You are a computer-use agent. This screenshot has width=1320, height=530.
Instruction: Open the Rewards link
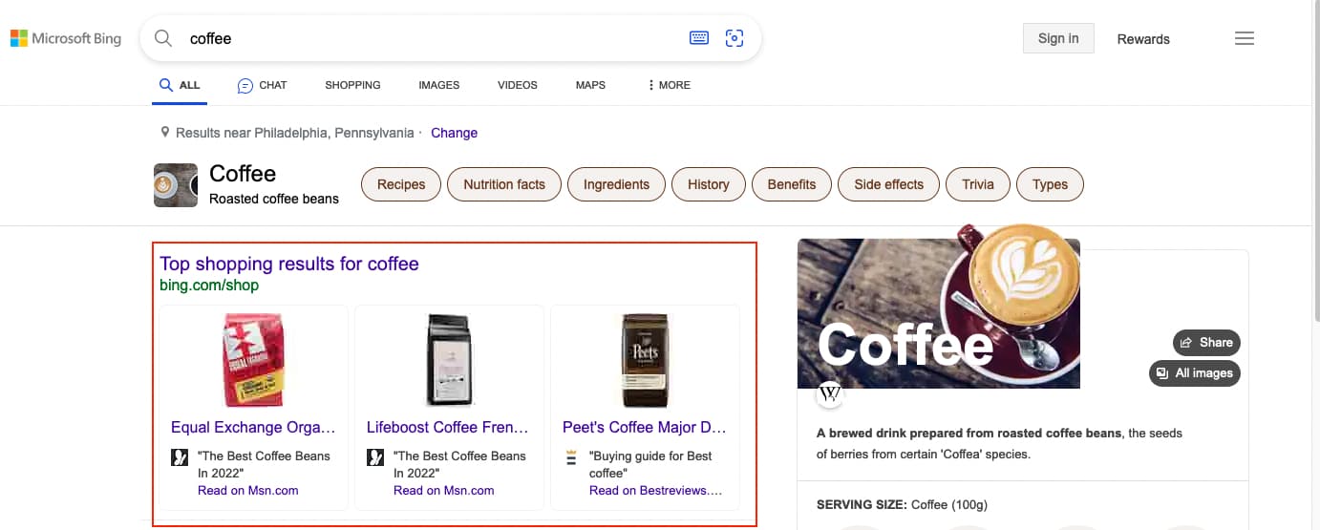(1143, 39)
